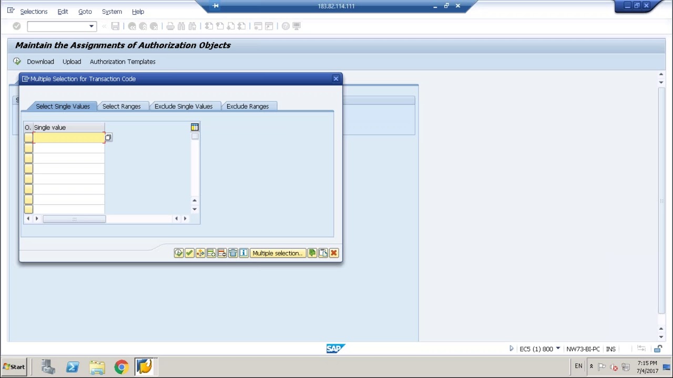Click the greyed Enter checkmark in the toolbar
This screenshot has width=673, height=378.
tap(17, 26)
